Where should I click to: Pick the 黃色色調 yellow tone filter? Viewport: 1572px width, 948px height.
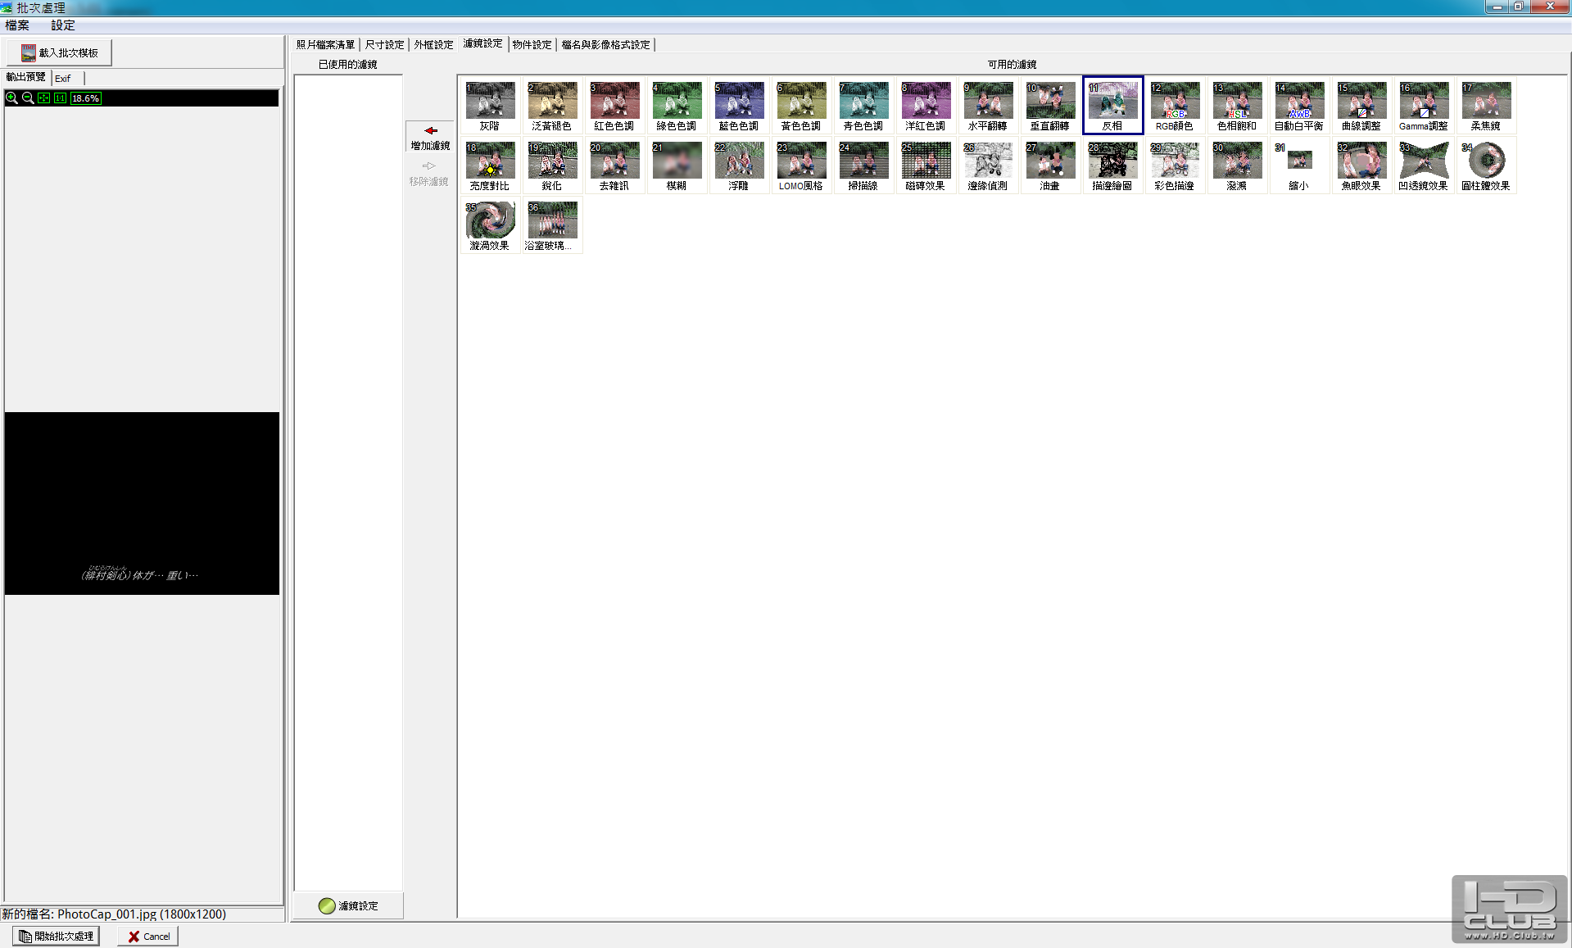click(x=801, y=107)
